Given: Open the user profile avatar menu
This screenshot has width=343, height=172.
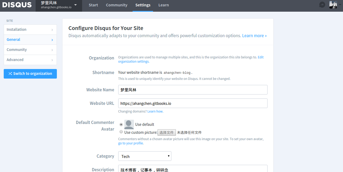Looking at the screenshot, I should (333, 5).
